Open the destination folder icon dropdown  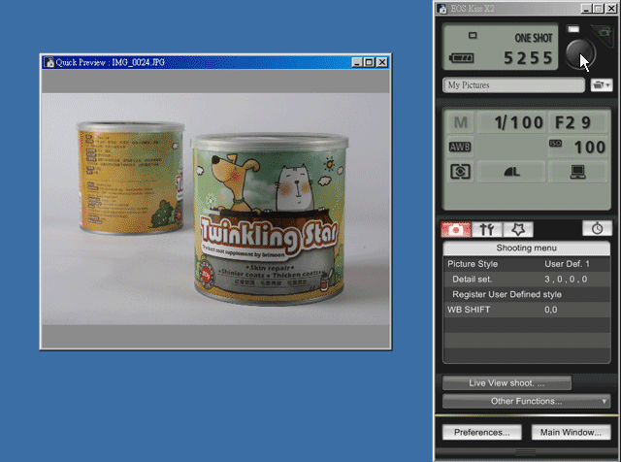pyautogui.click(x=602, y=85)
